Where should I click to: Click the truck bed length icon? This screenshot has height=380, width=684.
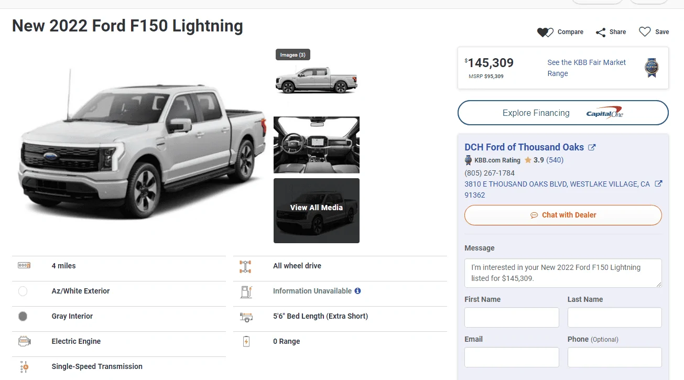tap(246, 317)
